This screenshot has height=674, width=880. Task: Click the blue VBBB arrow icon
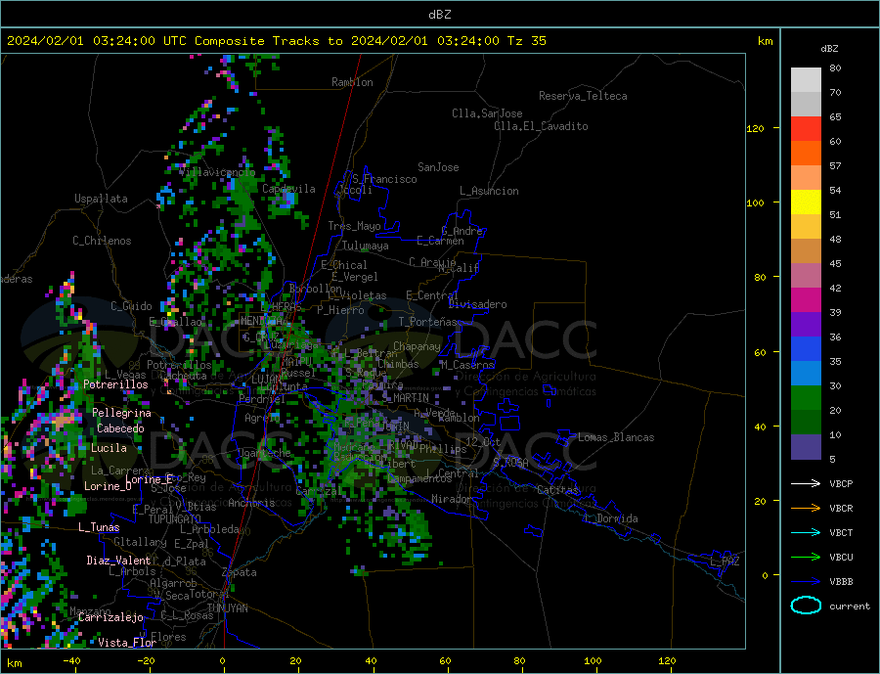[x=806, y=581]
